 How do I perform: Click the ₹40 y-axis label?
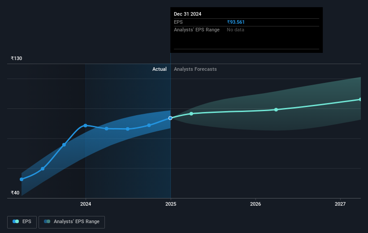point(15,193)
